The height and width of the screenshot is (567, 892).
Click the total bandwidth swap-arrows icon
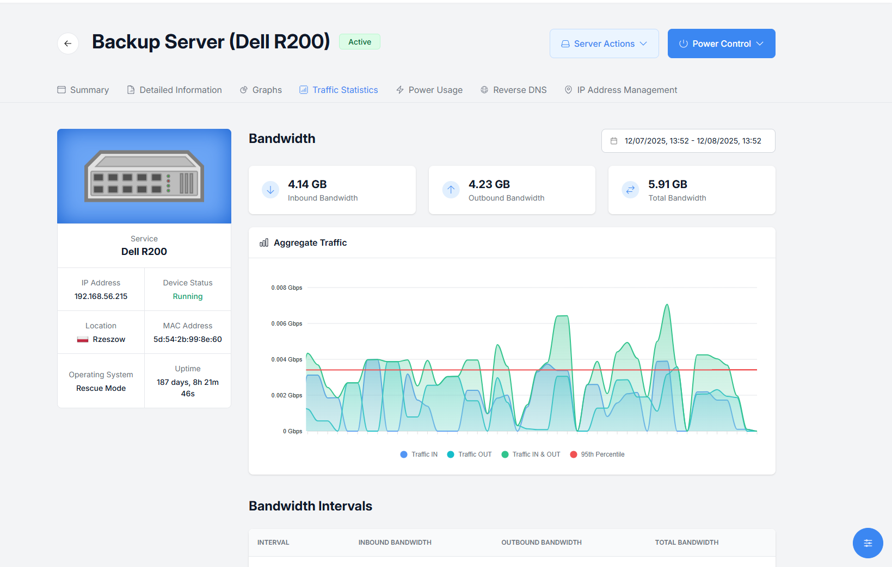tap(630, 190)
